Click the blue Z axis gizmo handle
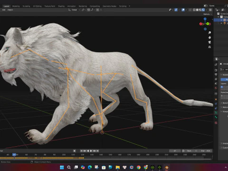The image size is (228, 171). pos(205,19)
